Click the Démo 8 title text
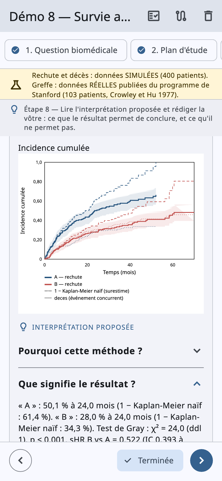The height and width of the screenshot is (481, 222). point(70,17)
